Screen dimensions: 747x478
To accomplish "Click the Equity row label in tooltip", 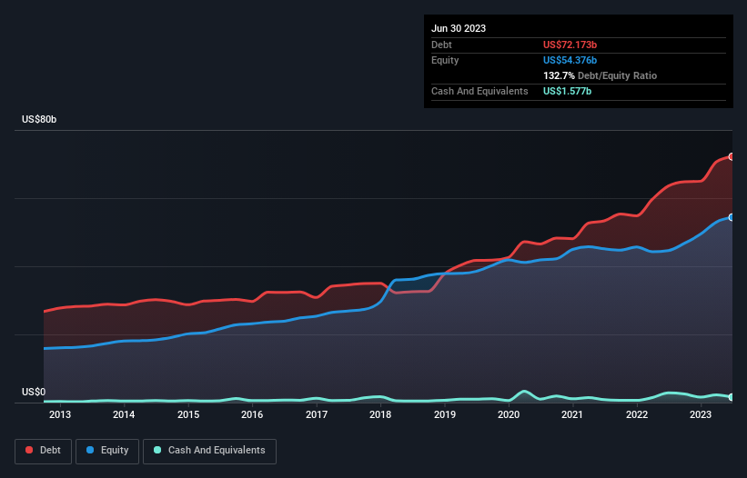I will click(x=445, y=60).
